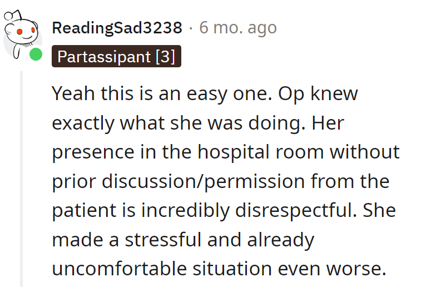The image size is (436, 287).
Task: Click the 'uncomfortable situation even worse' line
Action: pyautogui.click(x=219, y=269)
